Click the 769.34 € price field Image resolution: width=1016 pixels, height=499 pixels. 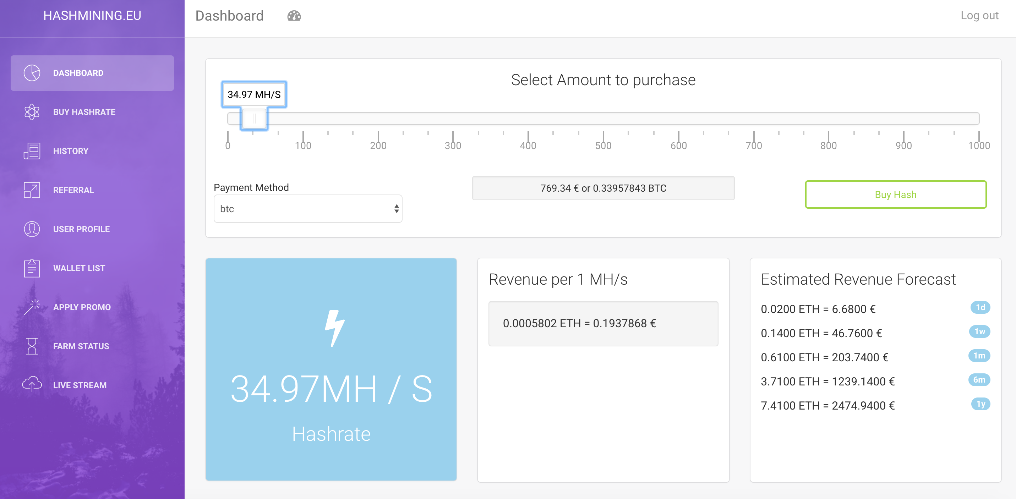pyautogui.click(x=603, y=188)
